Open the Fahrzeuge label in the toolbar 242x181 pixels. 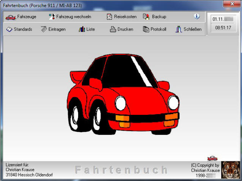[x=27, y=17]
